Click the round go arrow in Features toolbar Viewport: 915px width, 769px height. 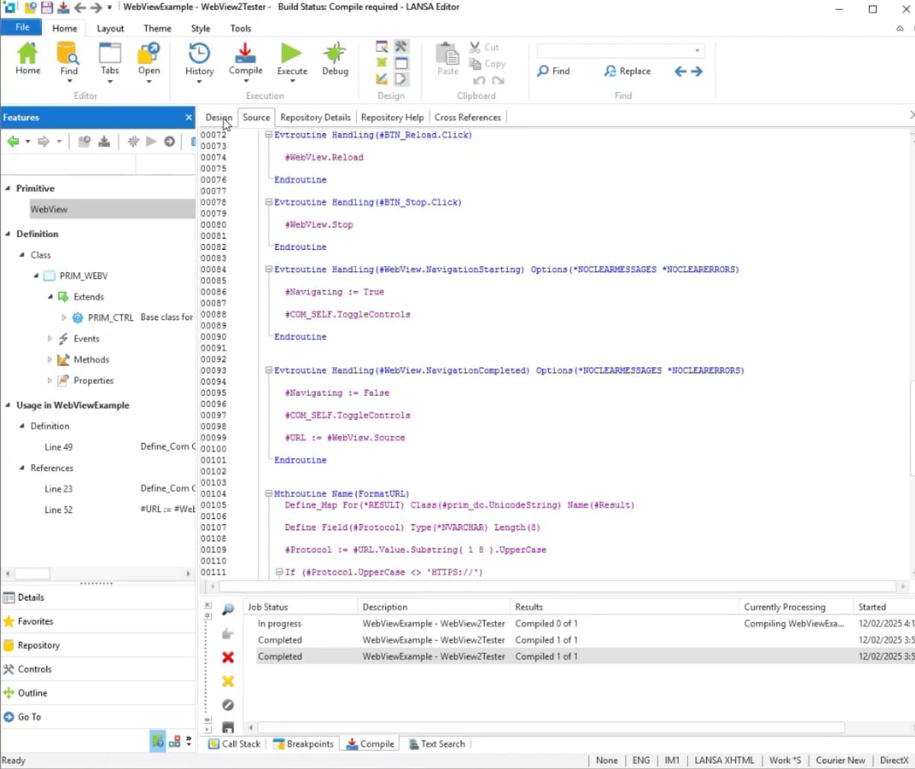(169, 141)
